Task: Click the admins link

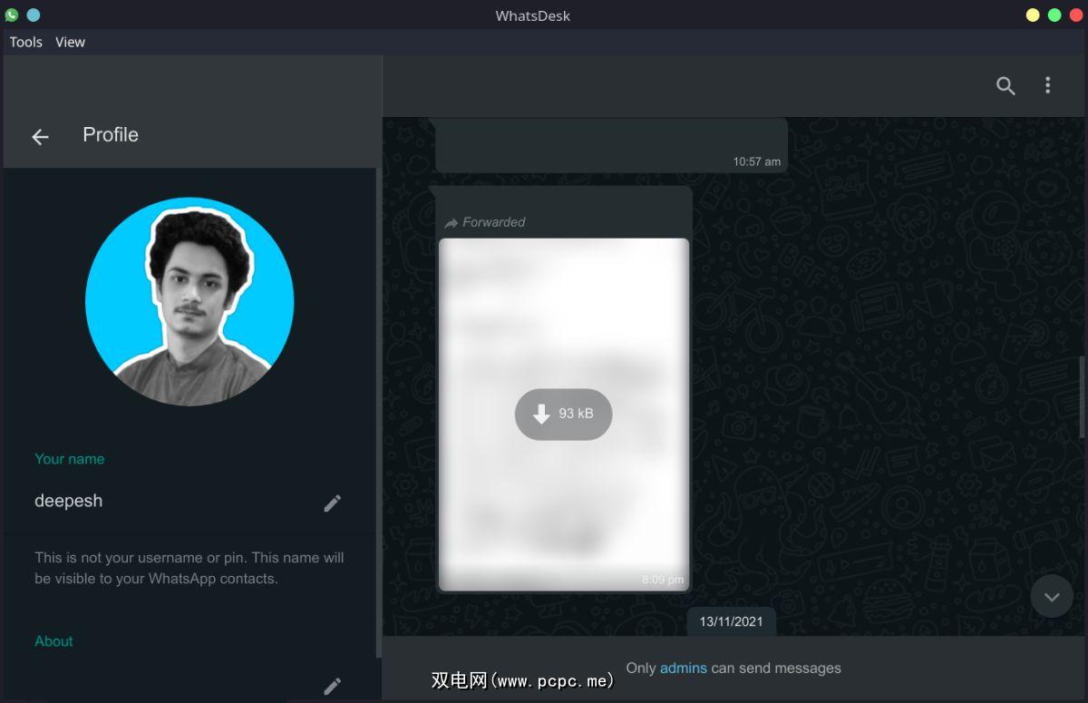Action: [x=684, y=668]
